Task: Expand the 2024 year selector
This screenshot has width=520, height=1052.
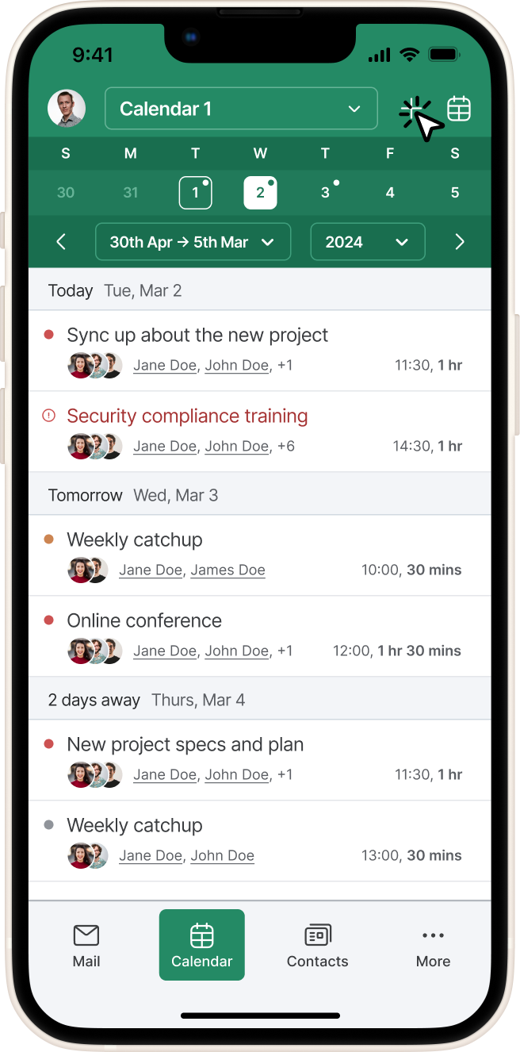Action: (368, 242)
